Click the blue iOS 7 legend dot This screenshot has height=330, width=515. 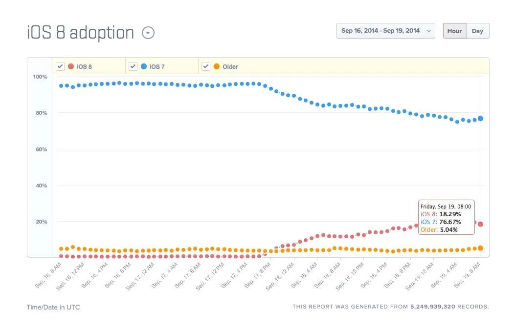click(x=143, y=66)
